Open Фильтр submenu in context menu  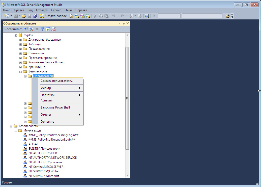[x=57, y=88]
